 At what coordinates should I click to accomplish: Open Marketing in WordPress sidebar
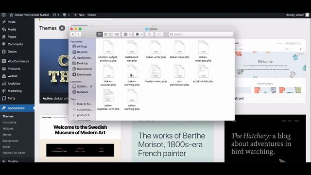coord(15,91)
